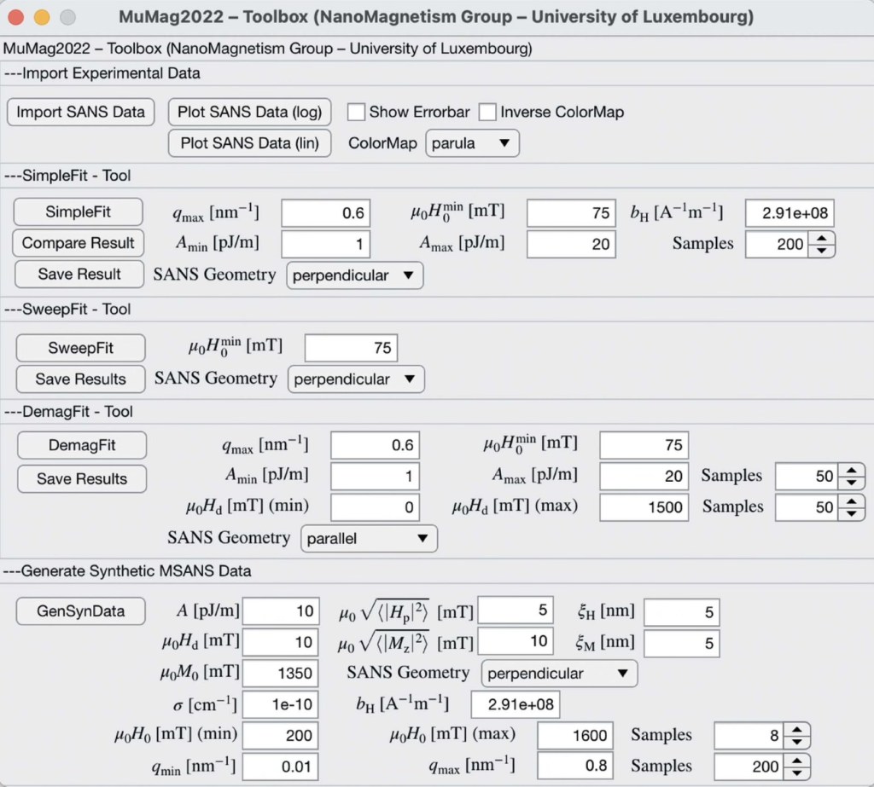The image size is (874, 787).
Task: Expand DemagFit SANS Geometry parallel dropdown
Action: (369, 538)
